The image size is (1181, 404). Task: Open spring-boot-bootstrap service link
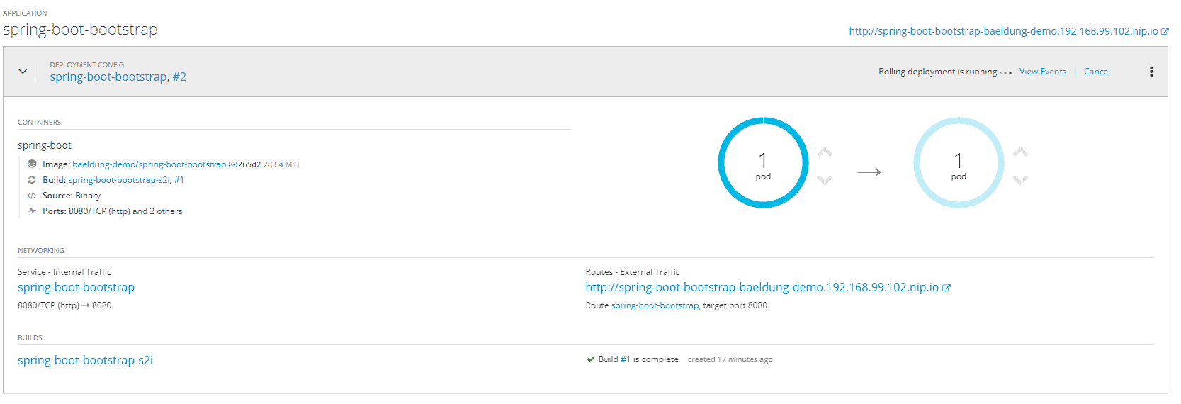[x=76, y=287]
